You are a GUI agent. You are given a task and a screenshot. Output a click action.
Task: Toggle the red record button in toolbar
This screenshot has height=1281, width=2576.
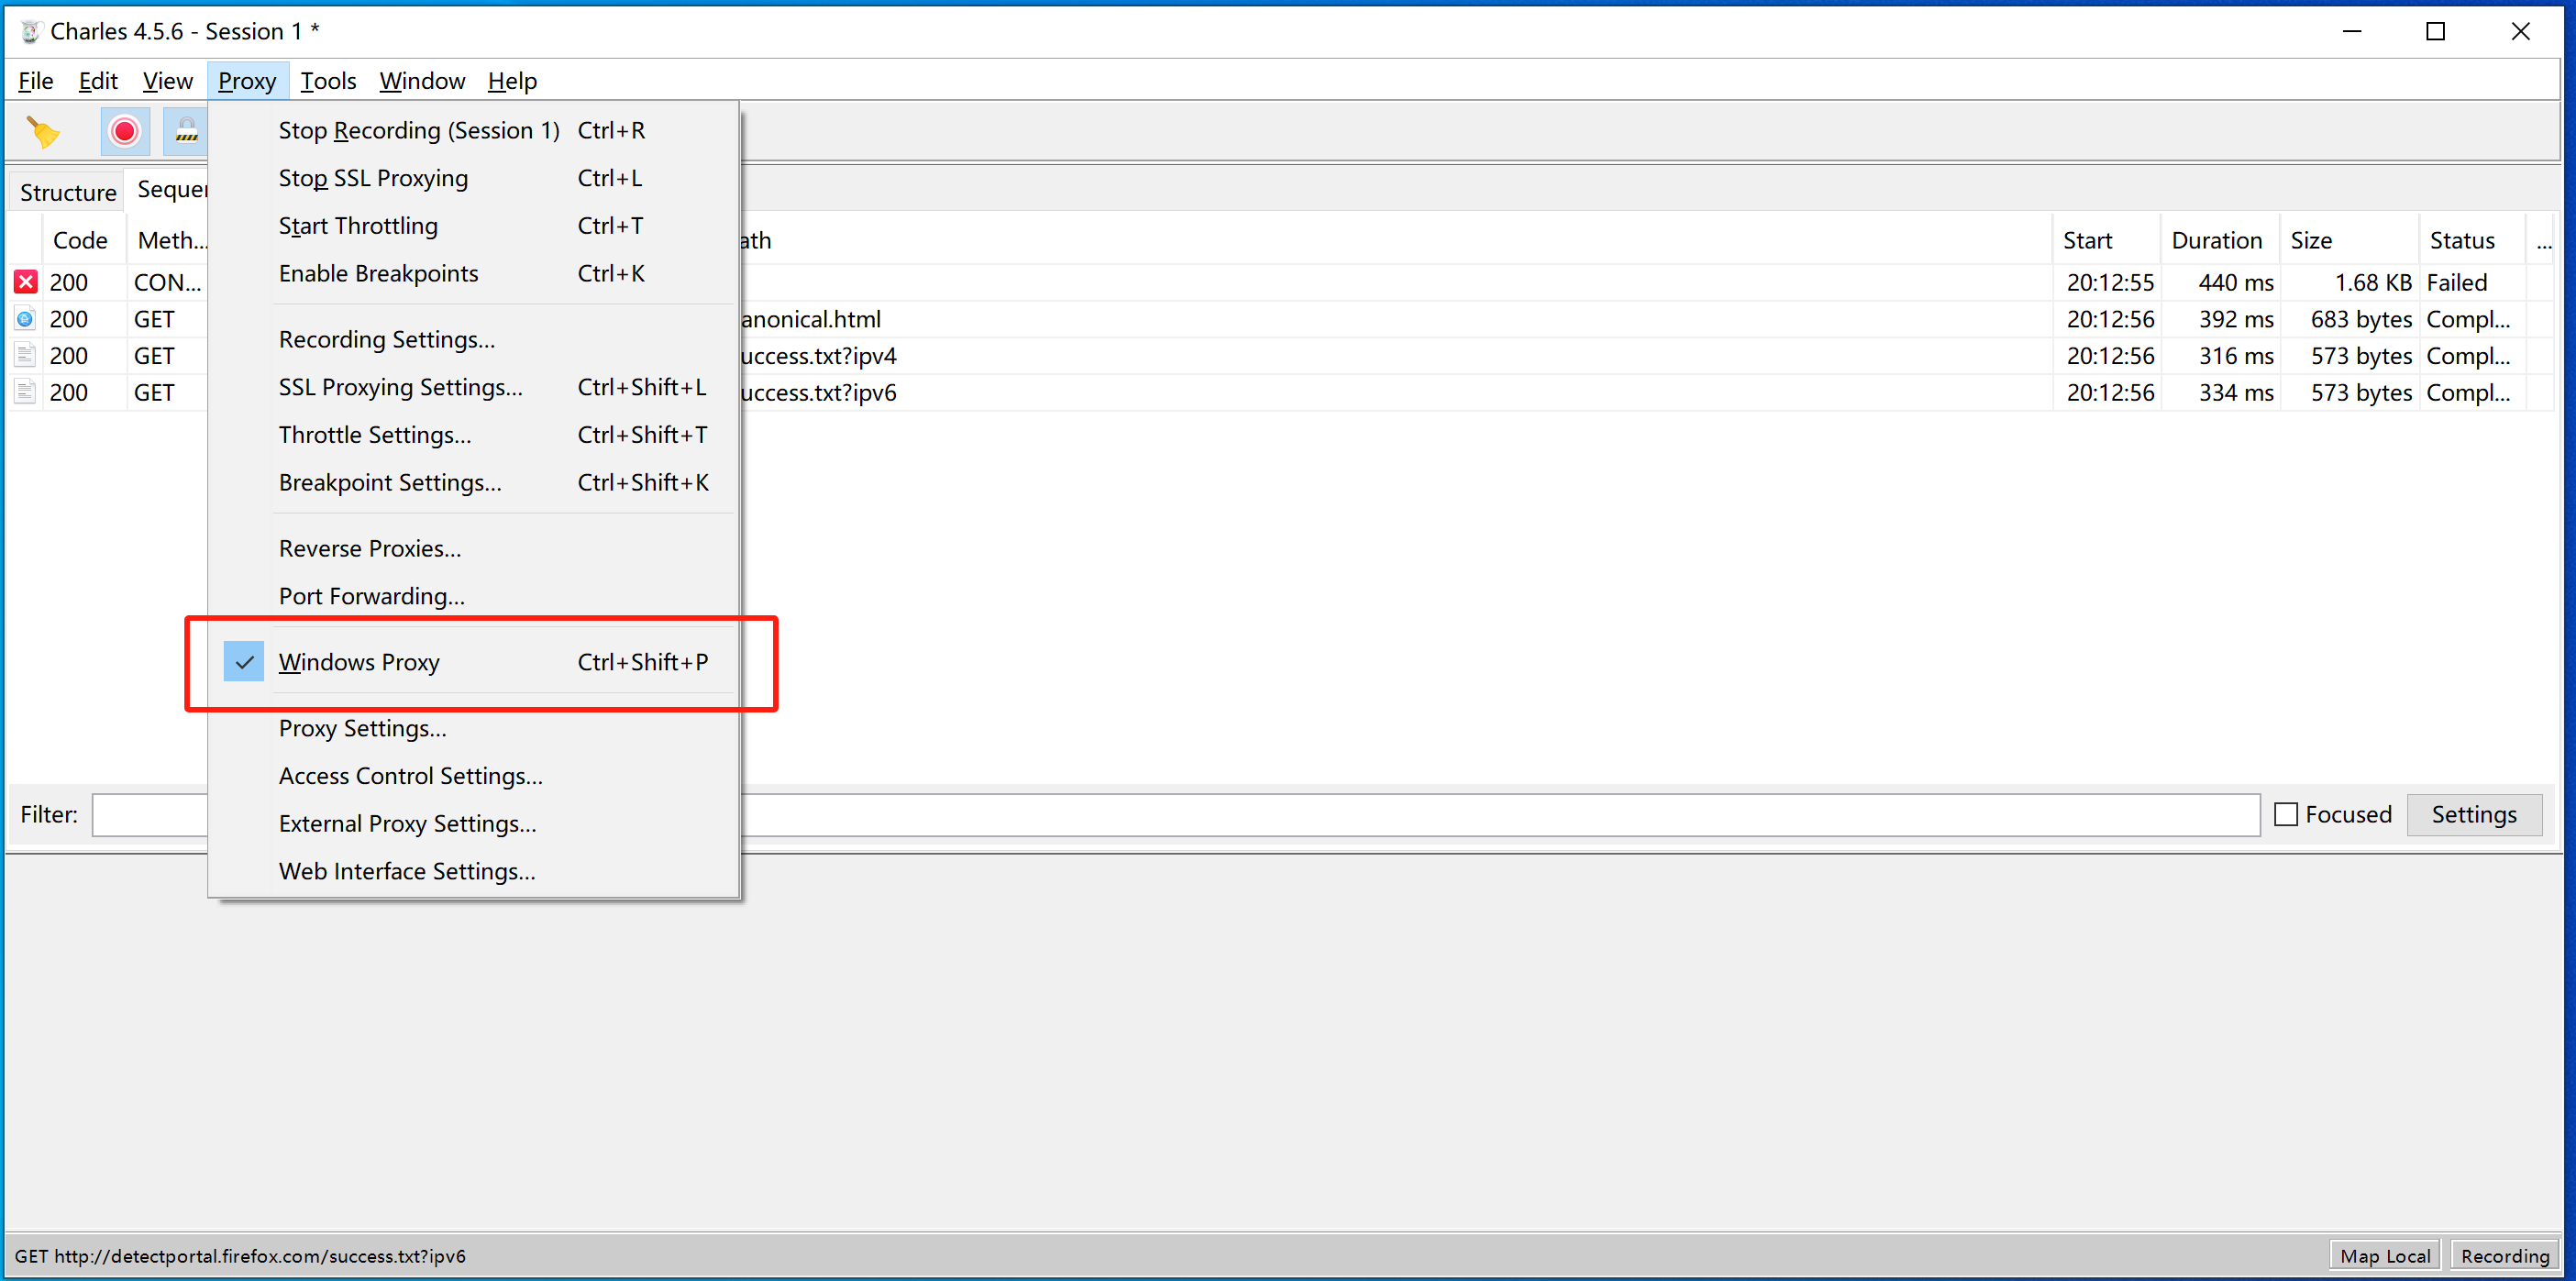(x=125, y=131)
